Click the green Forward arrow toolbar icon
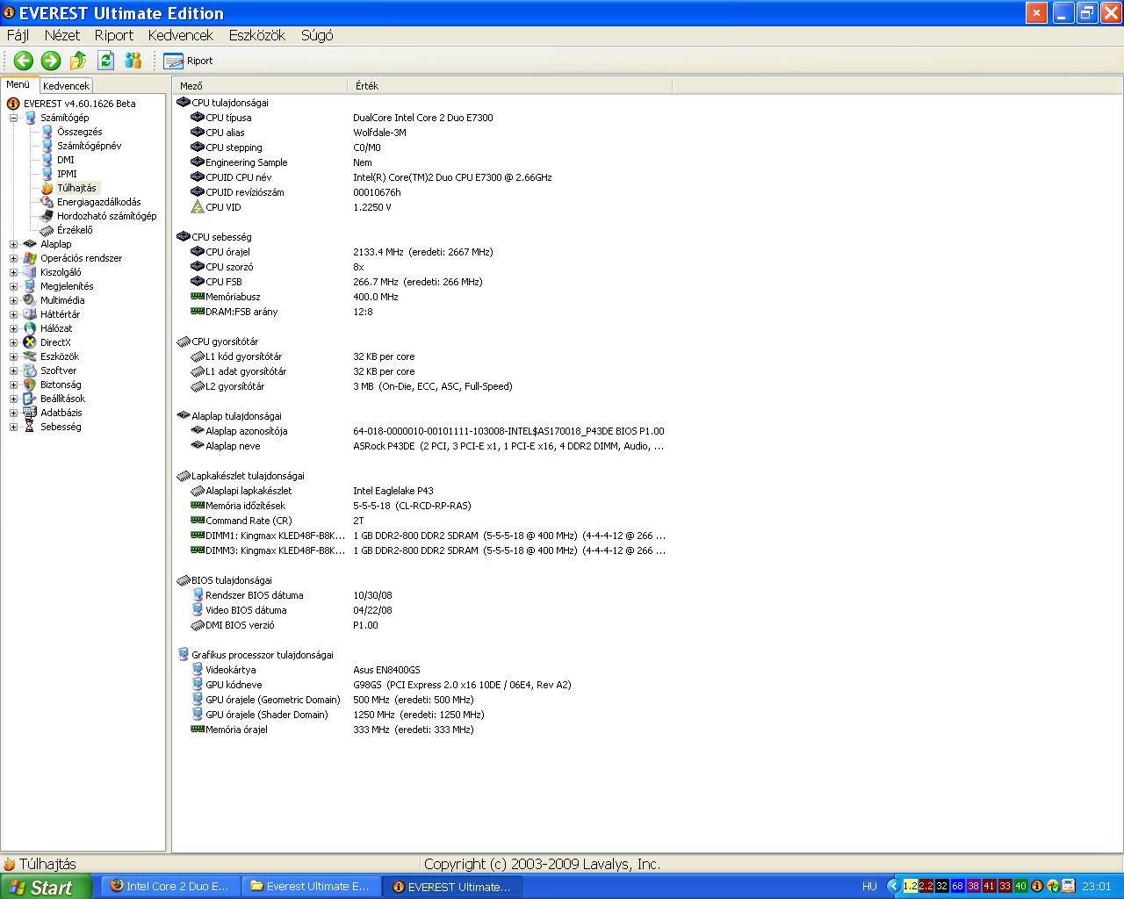The height and width of the screenshot is (899, 1124). [x=51, y=61]
